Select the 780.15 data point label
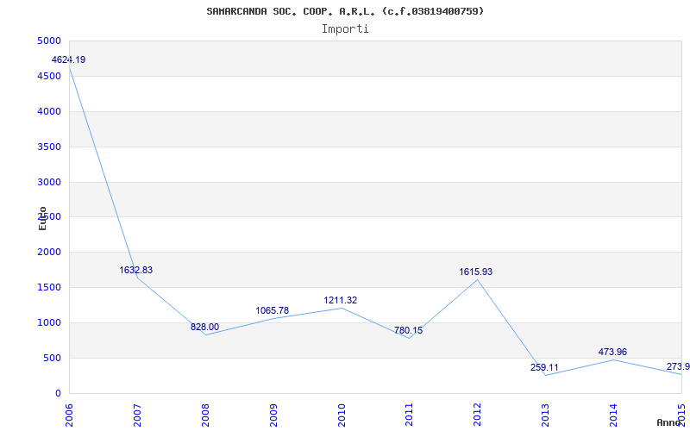This screenshot has width=690, height=431. click(408, 330)
